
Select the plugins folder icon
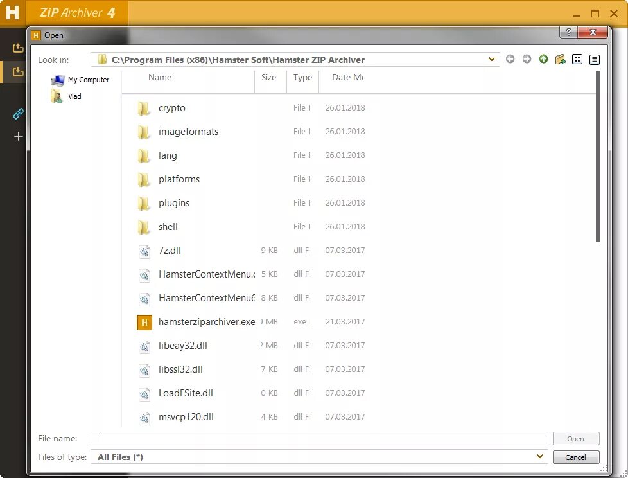(144, 203)
